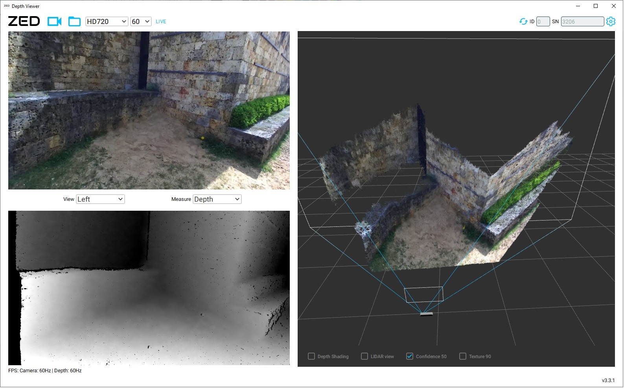
Task: Click the ZED logo
Action: [x=24, y=21]
